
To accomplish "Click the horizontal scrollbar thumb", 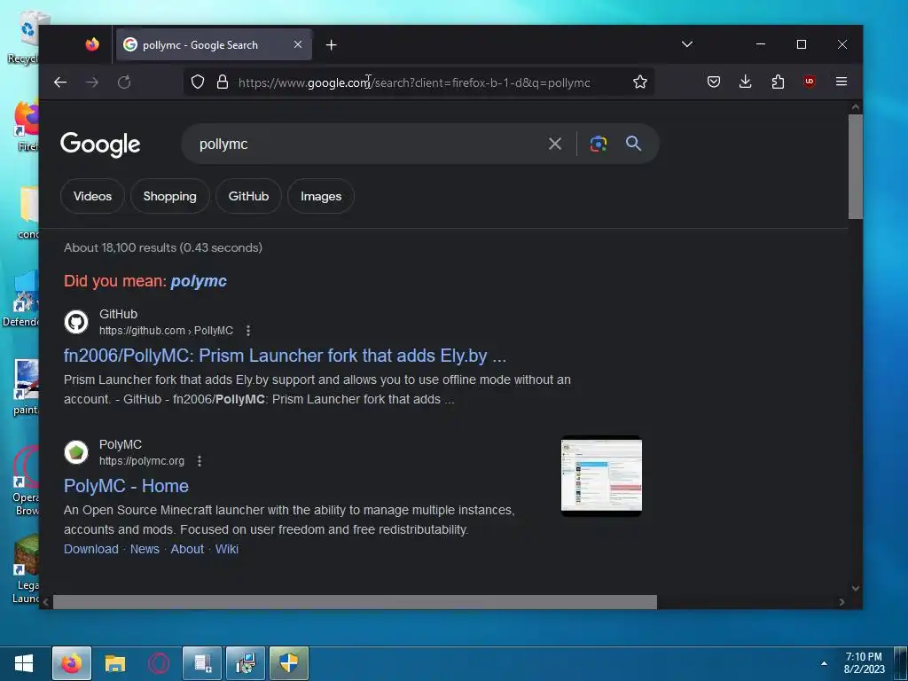I will 355,602.
